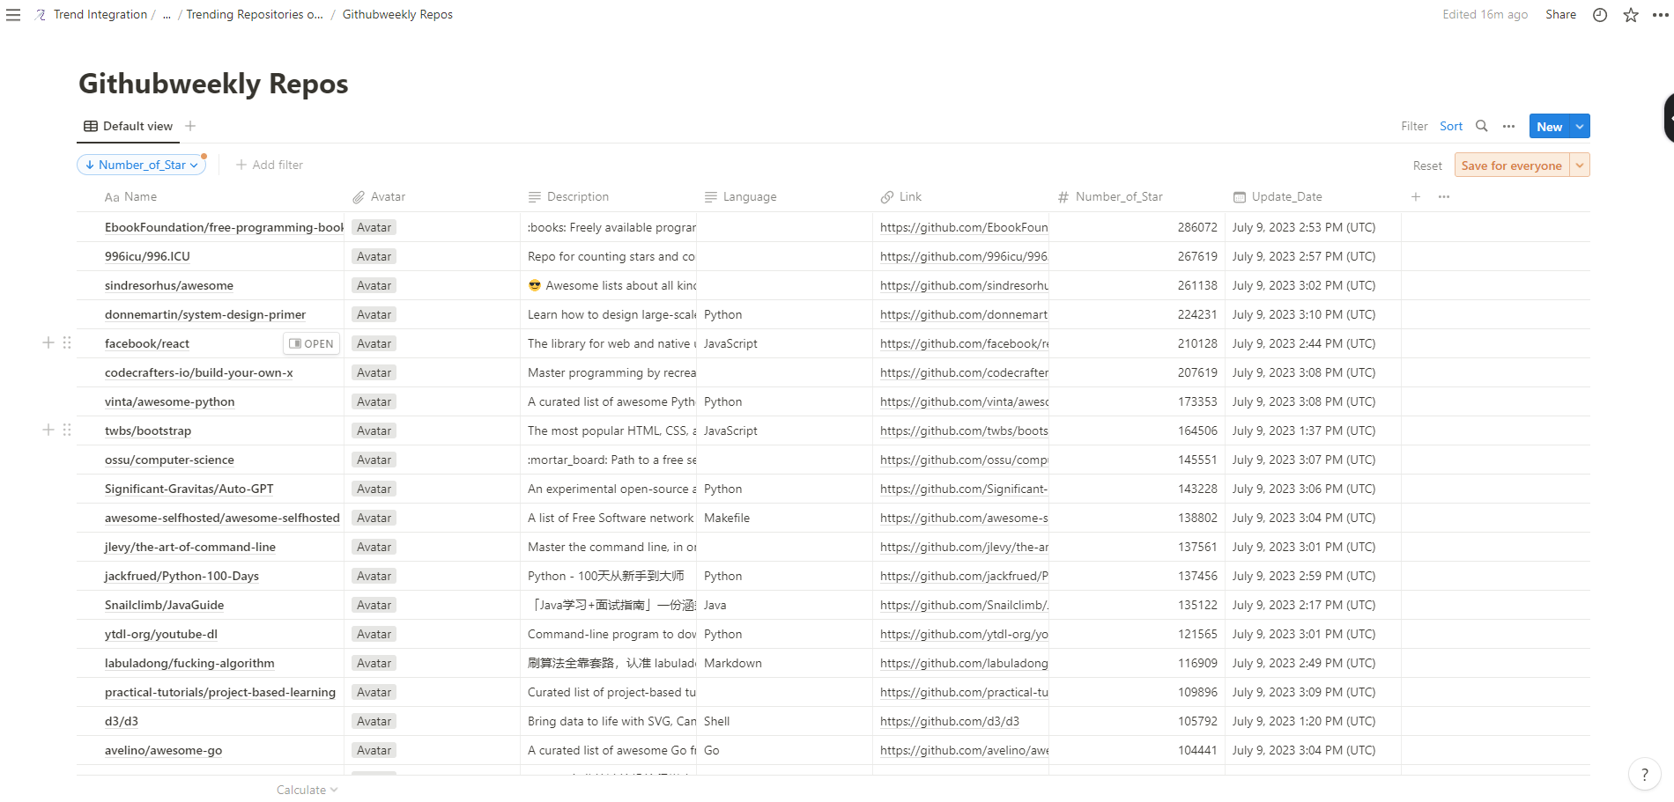The width and height of the screenshot is (1674, 802).
Task: Open the github.com/d3/d3 link
Action: pyautogui.click(x=950, y=721)
